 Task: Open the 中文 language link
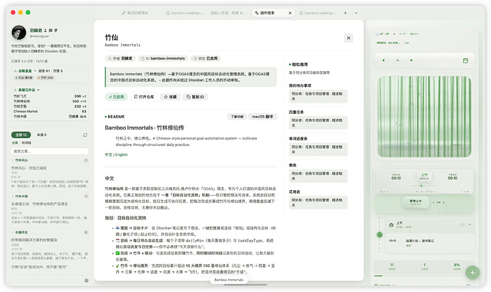[x=108, y=155]
